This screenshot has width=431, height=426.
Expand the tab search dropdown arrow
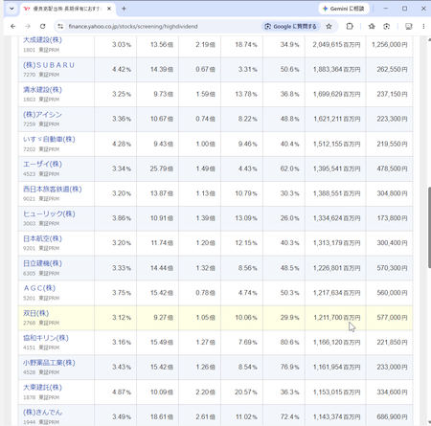11,9
